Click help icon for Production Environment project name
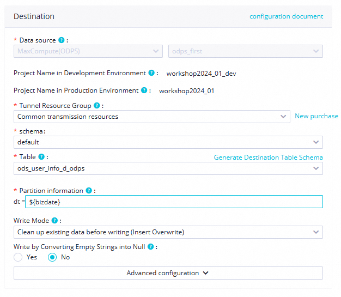Screen dimensions: 341x297 click(144, 90)
